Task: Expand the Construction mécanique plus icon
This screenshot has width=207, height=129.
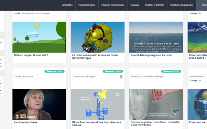Action: coord(121,76)
